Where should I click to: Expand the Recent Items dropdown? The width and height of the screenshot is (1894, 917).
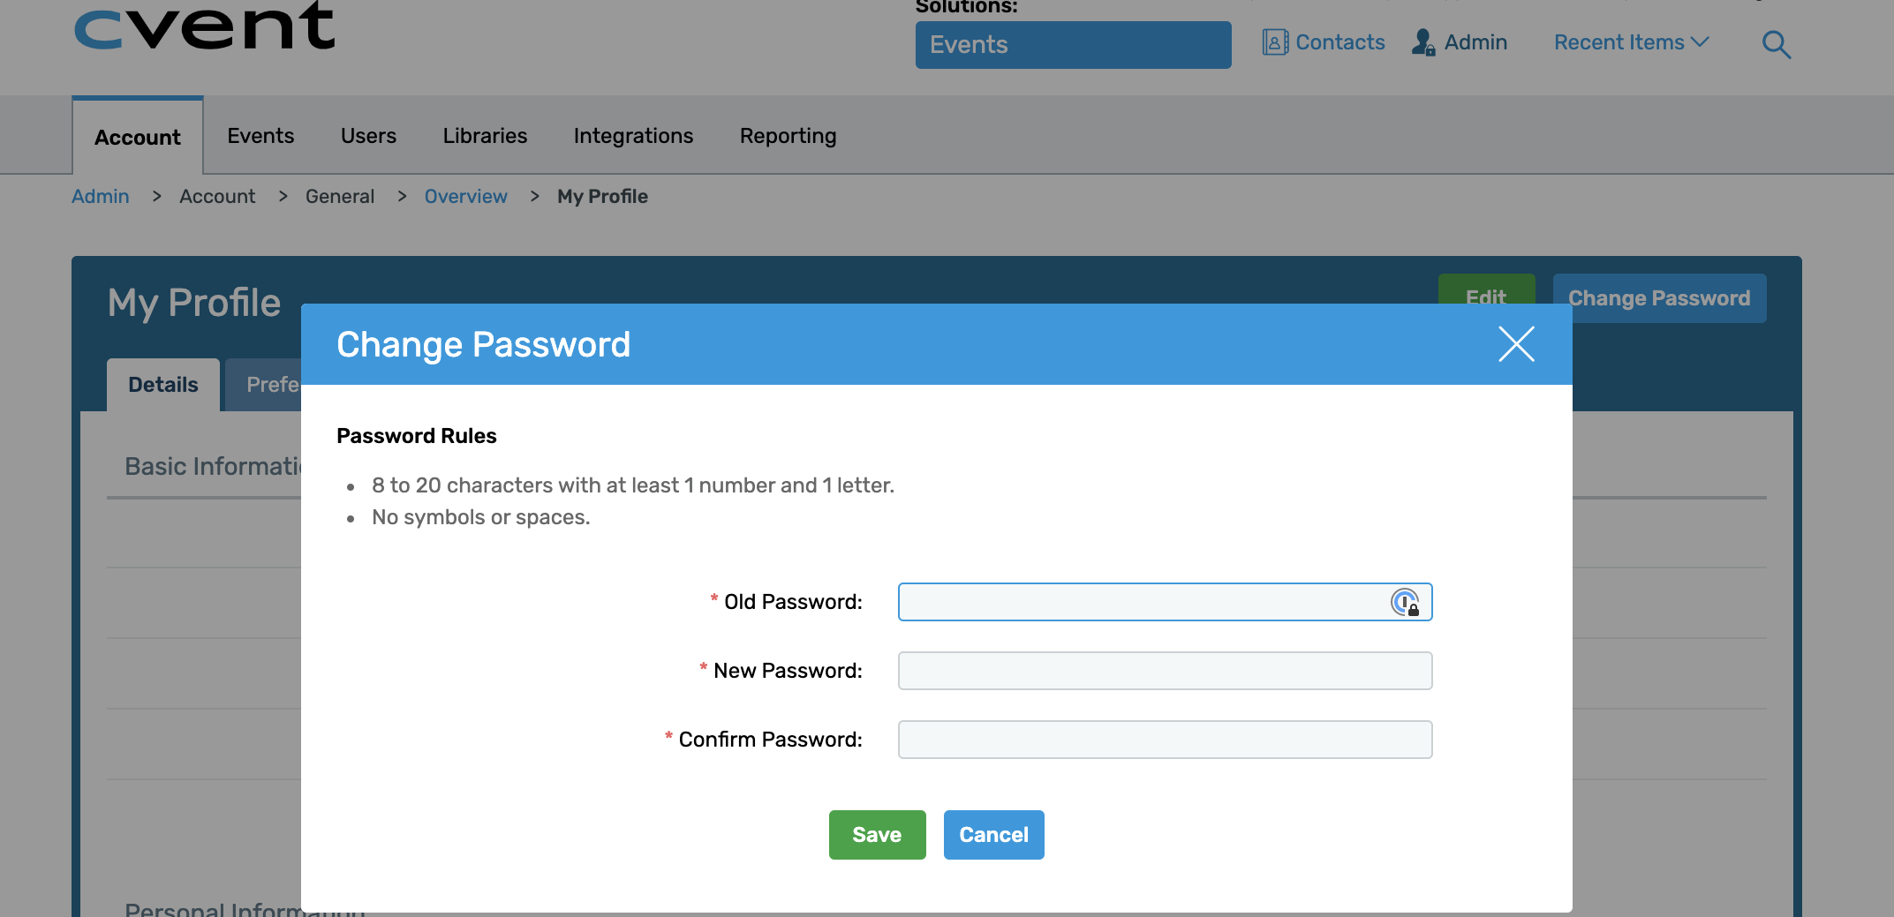pos(1631,42)
